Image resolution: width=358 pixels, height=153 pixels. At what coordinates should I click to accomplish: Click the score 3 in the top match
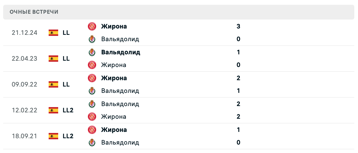(x=238, y=26)
